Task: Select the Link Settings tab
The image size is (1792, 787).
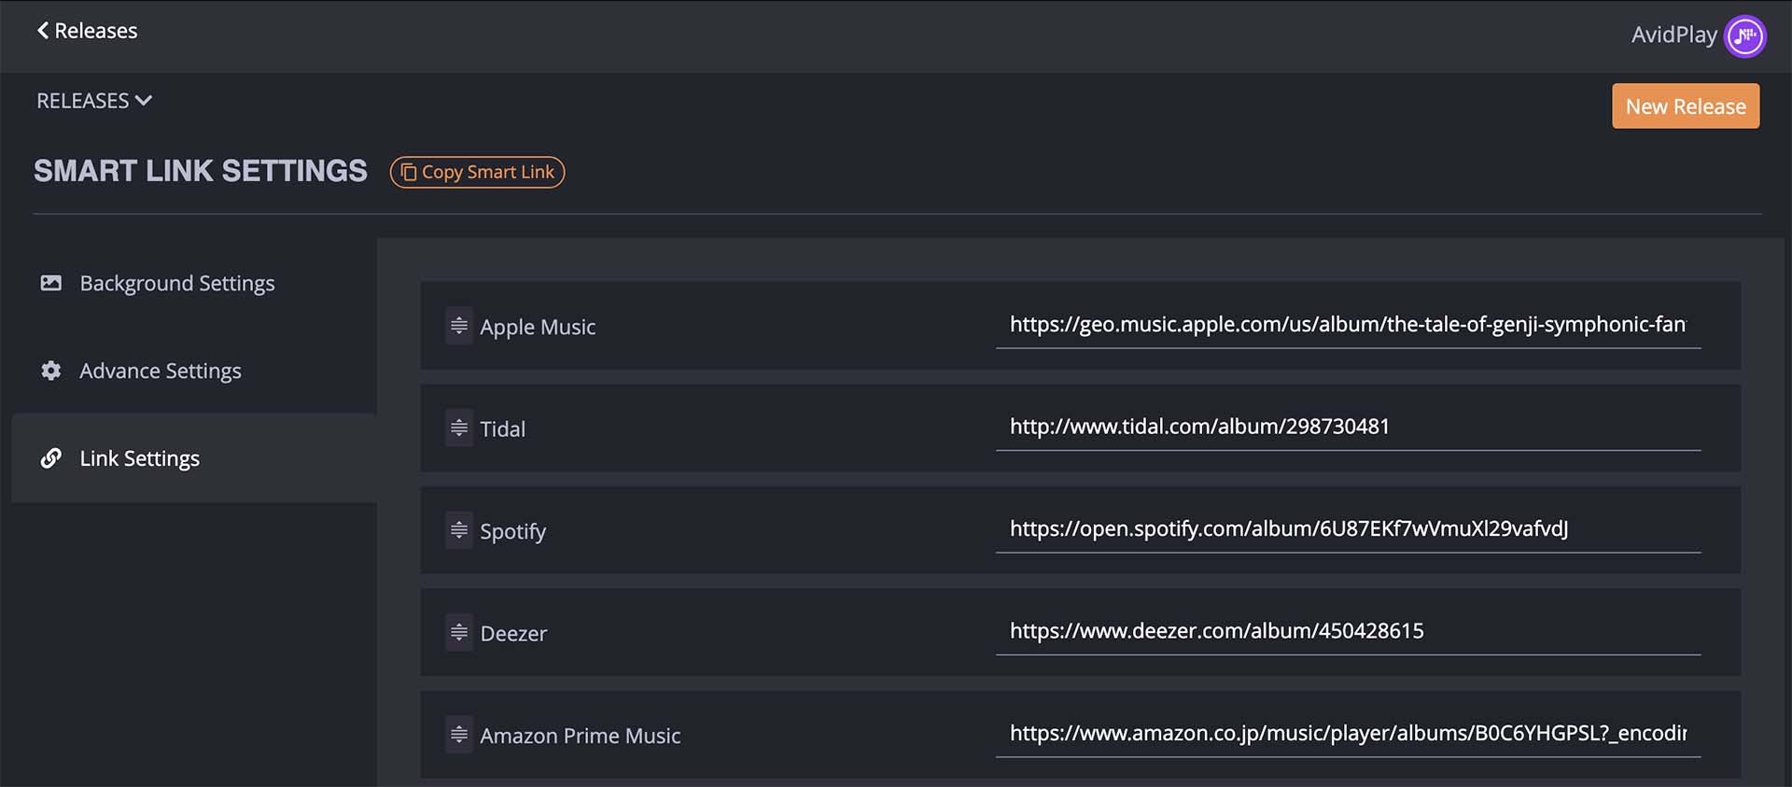Action: point(140,458)
